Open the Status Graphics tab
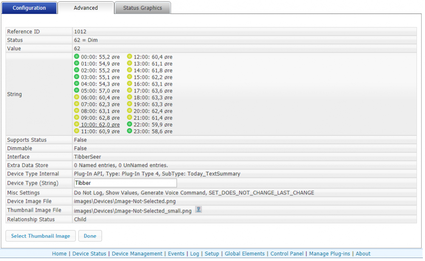Viewport: 425px width, 261px height. tap(142, 8)
